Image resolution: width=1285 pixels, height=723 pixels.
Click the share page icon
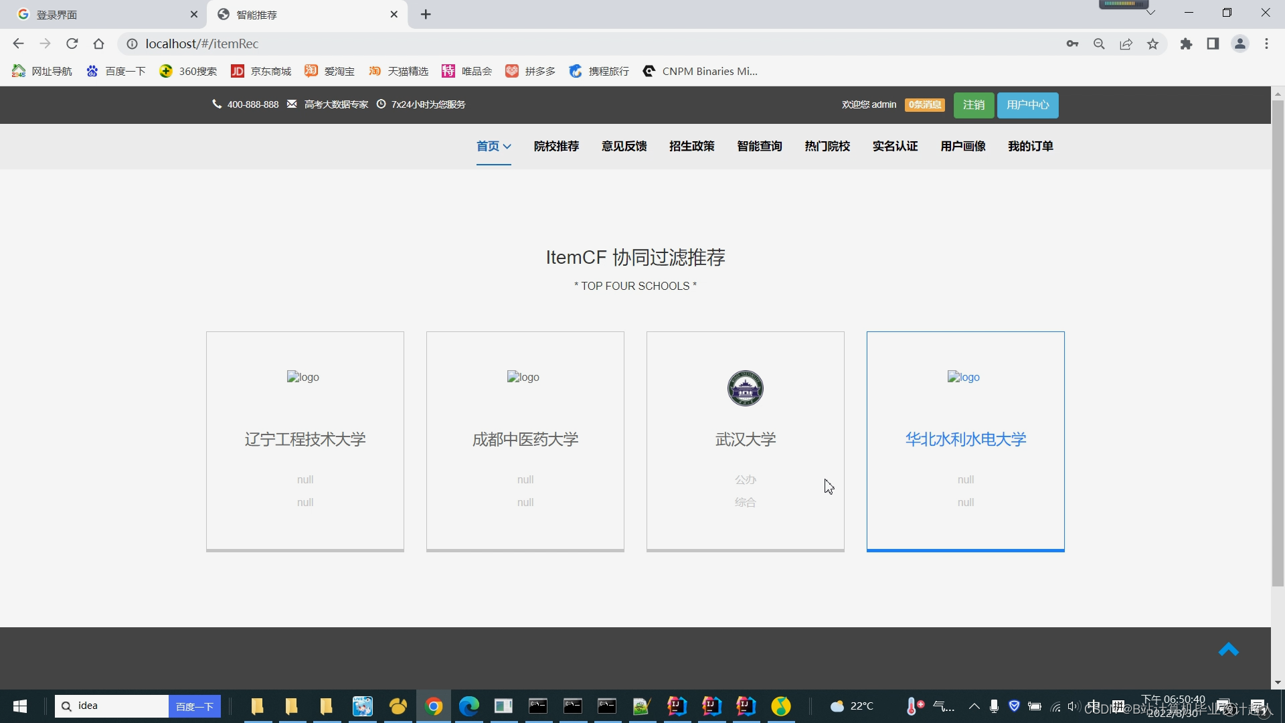pyautogui.click(x=1126, y=44)
